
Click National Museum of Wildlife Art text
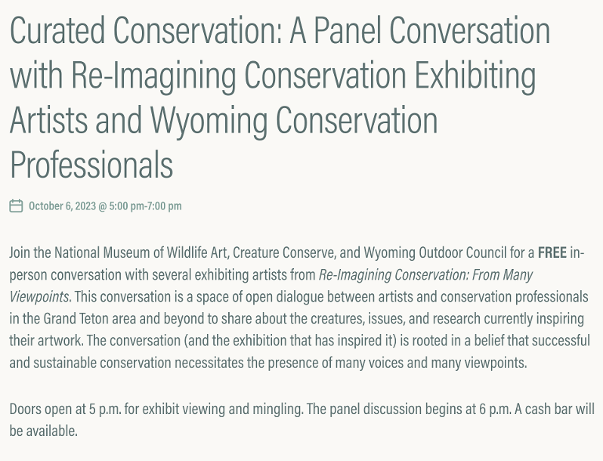pos(141,252)
